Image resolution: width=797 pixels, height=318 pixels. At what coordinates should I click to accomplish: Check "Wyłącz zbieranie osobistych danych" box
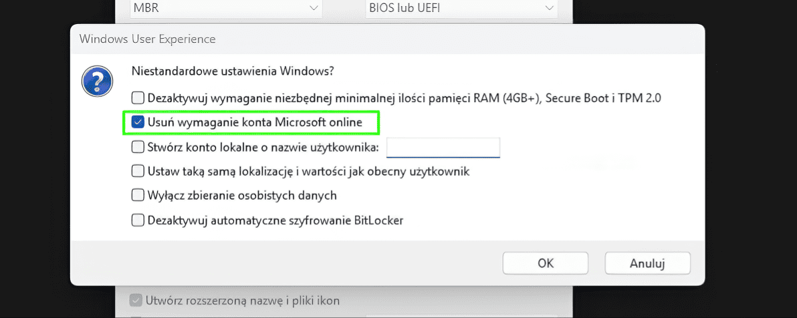pos(138,195)
